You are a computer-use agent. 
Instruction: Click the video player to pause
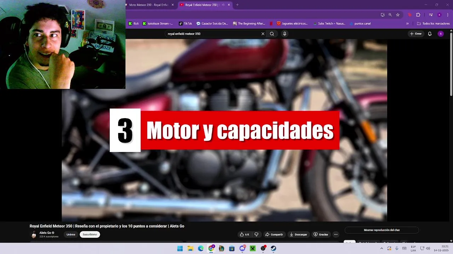(224, 130)
